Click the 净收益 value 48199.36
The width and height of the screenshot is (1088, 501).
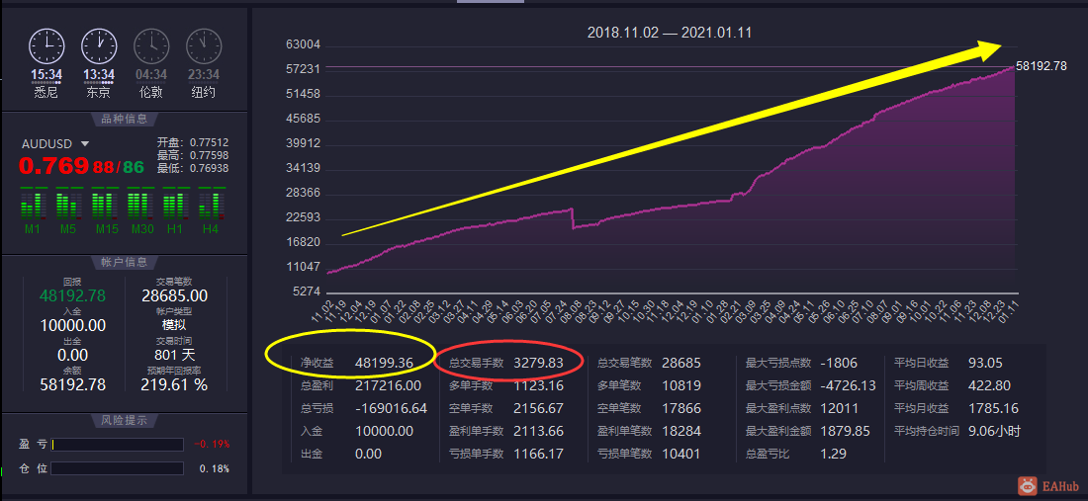[x=384, y=363]
